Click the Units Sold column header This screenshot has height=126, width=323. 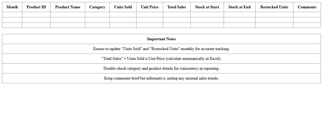(123, 7)
